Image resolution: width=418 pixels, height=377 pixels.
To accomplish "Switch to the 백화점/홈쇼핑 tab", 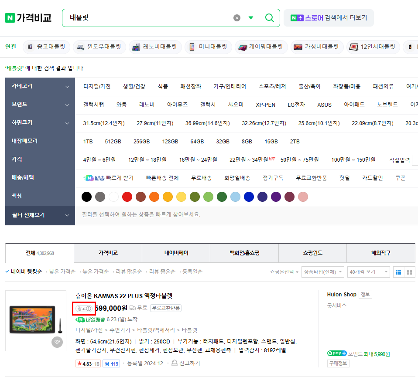I will (244, 253).
